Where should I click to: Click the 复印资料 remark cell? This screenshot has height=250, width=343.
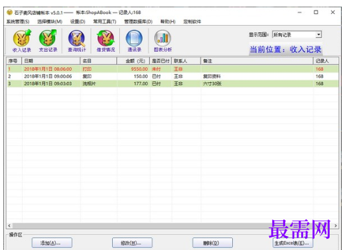coord(212,76)
